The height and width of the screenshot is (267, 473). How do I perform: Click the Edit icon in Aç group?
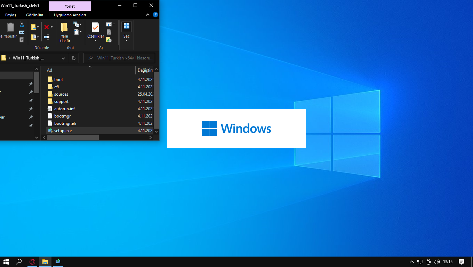click(x=109, y=32)
